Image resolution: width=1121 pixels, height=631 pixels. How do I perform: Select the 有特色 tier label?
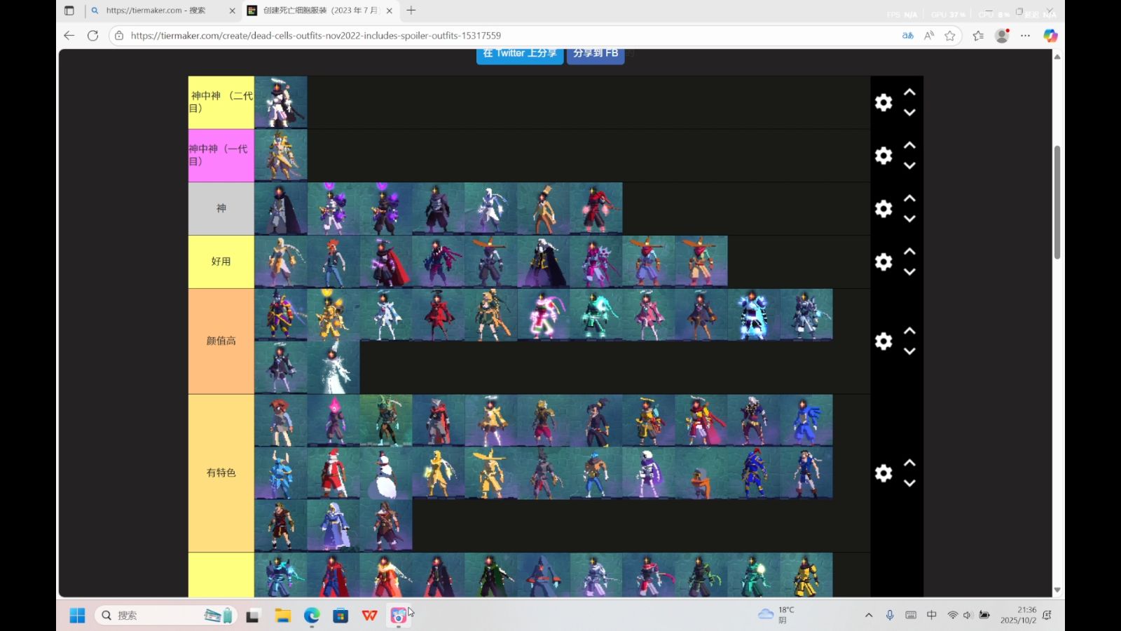click(221, 473)
